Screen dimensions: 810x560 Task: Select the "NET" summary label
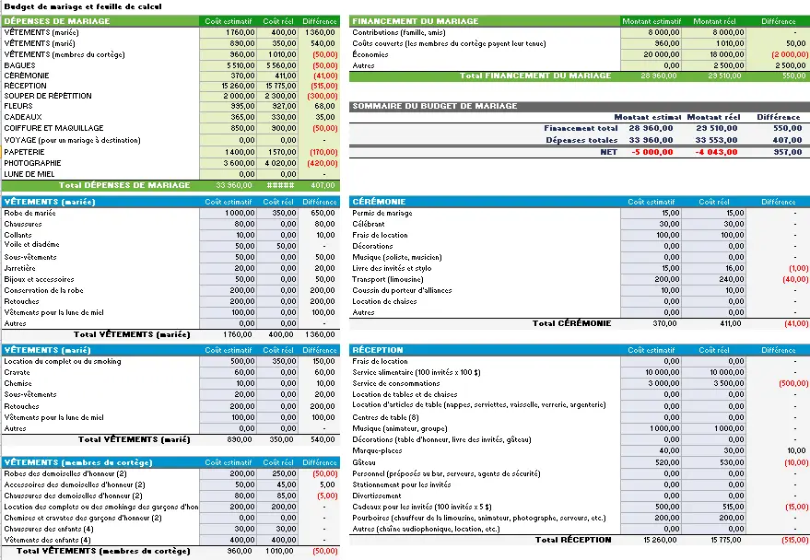point(608,152)
